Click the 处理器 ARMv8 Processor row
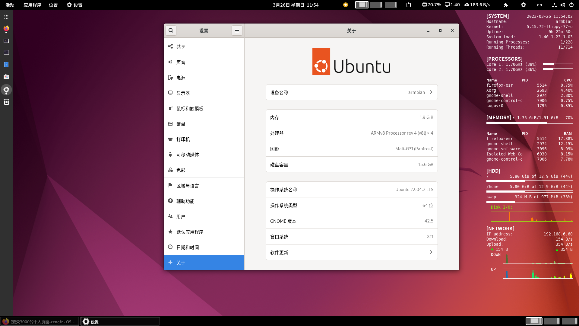This screenshot has width=579, height=326. (x=352, y=133)
